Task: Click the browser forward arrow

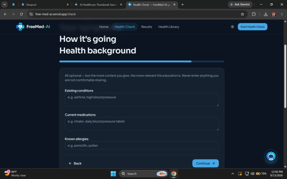Action: 13,14
